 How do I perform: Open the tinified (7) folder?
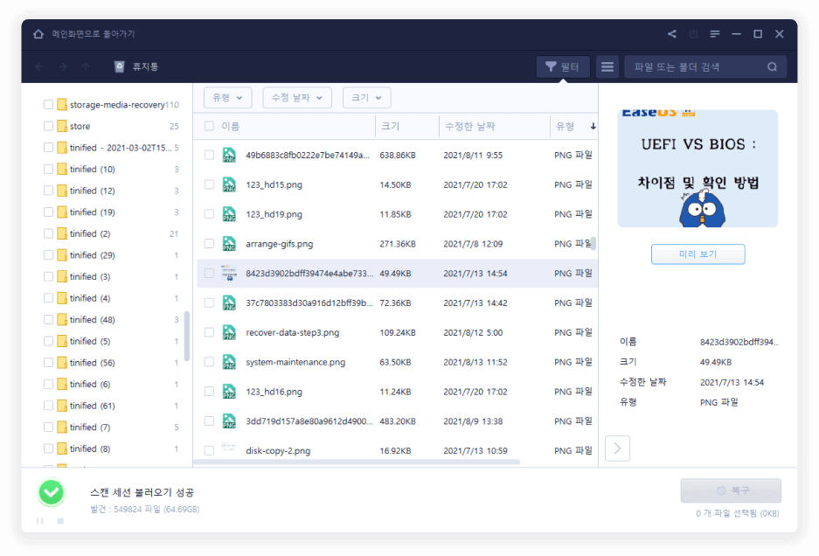(90, 427)
